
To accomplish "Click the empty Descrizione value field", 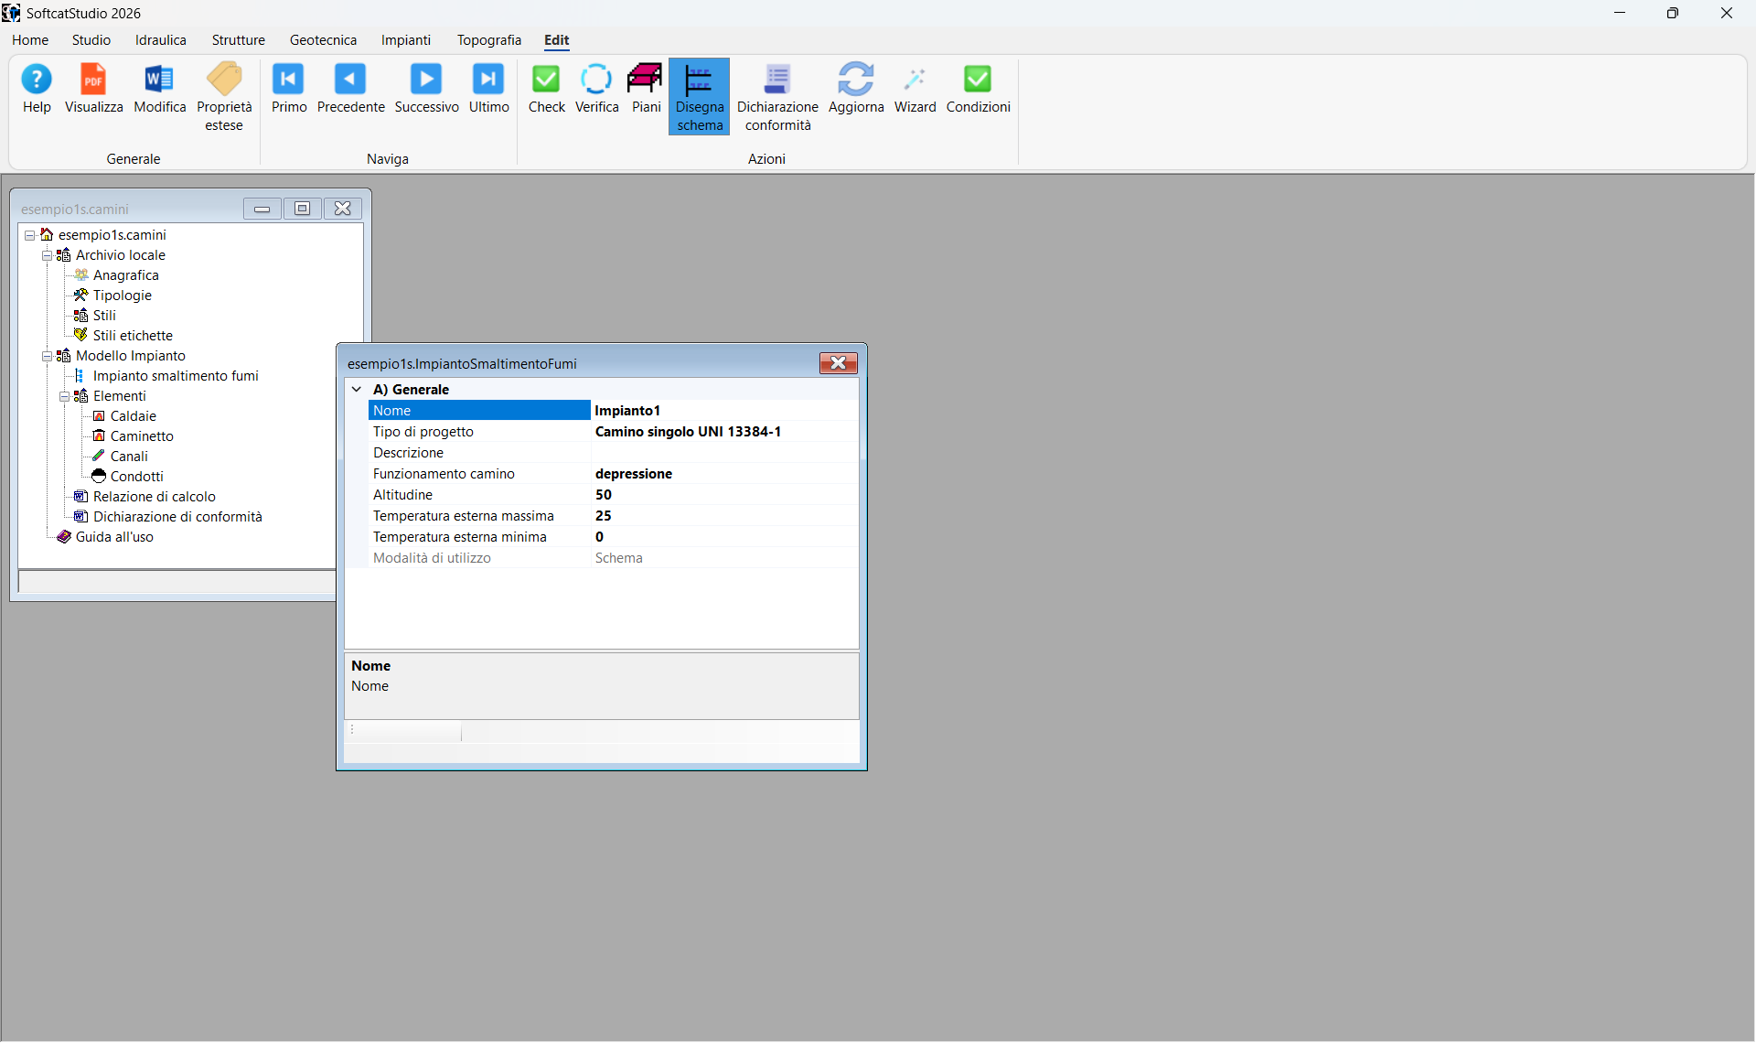I will pos(724,453).
